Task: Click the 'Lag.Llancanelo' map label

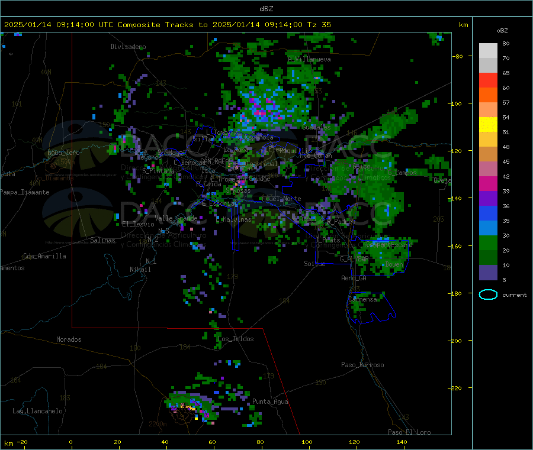Action: [37, 411]
